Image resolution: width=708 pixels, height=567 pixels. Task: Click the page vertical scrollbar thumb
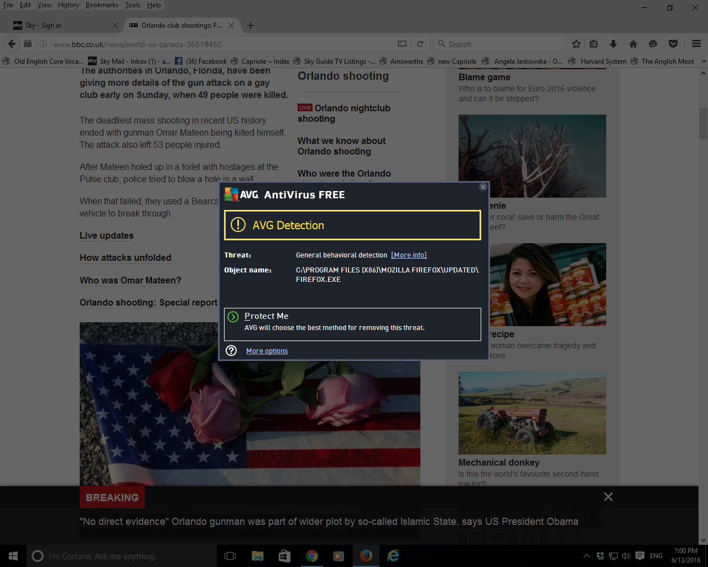[x=703, y=123]
